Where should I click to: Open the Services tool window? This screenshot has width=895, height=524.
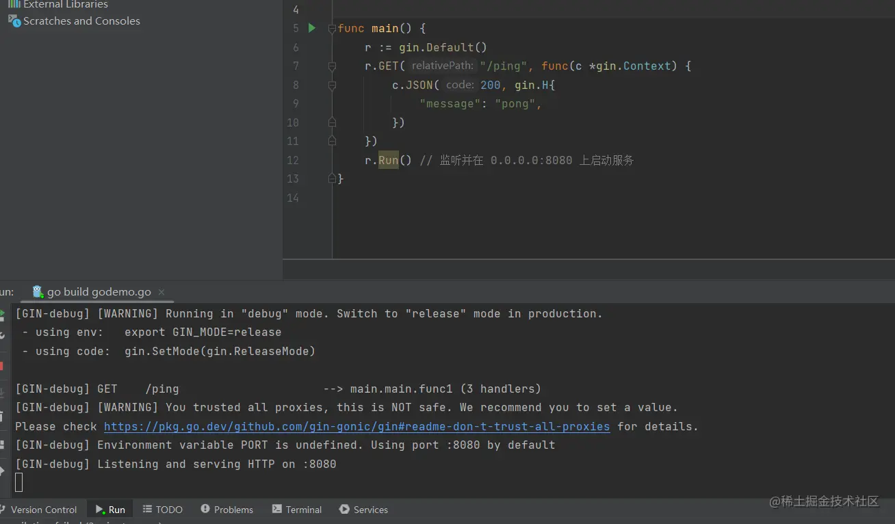pos(363,510)
